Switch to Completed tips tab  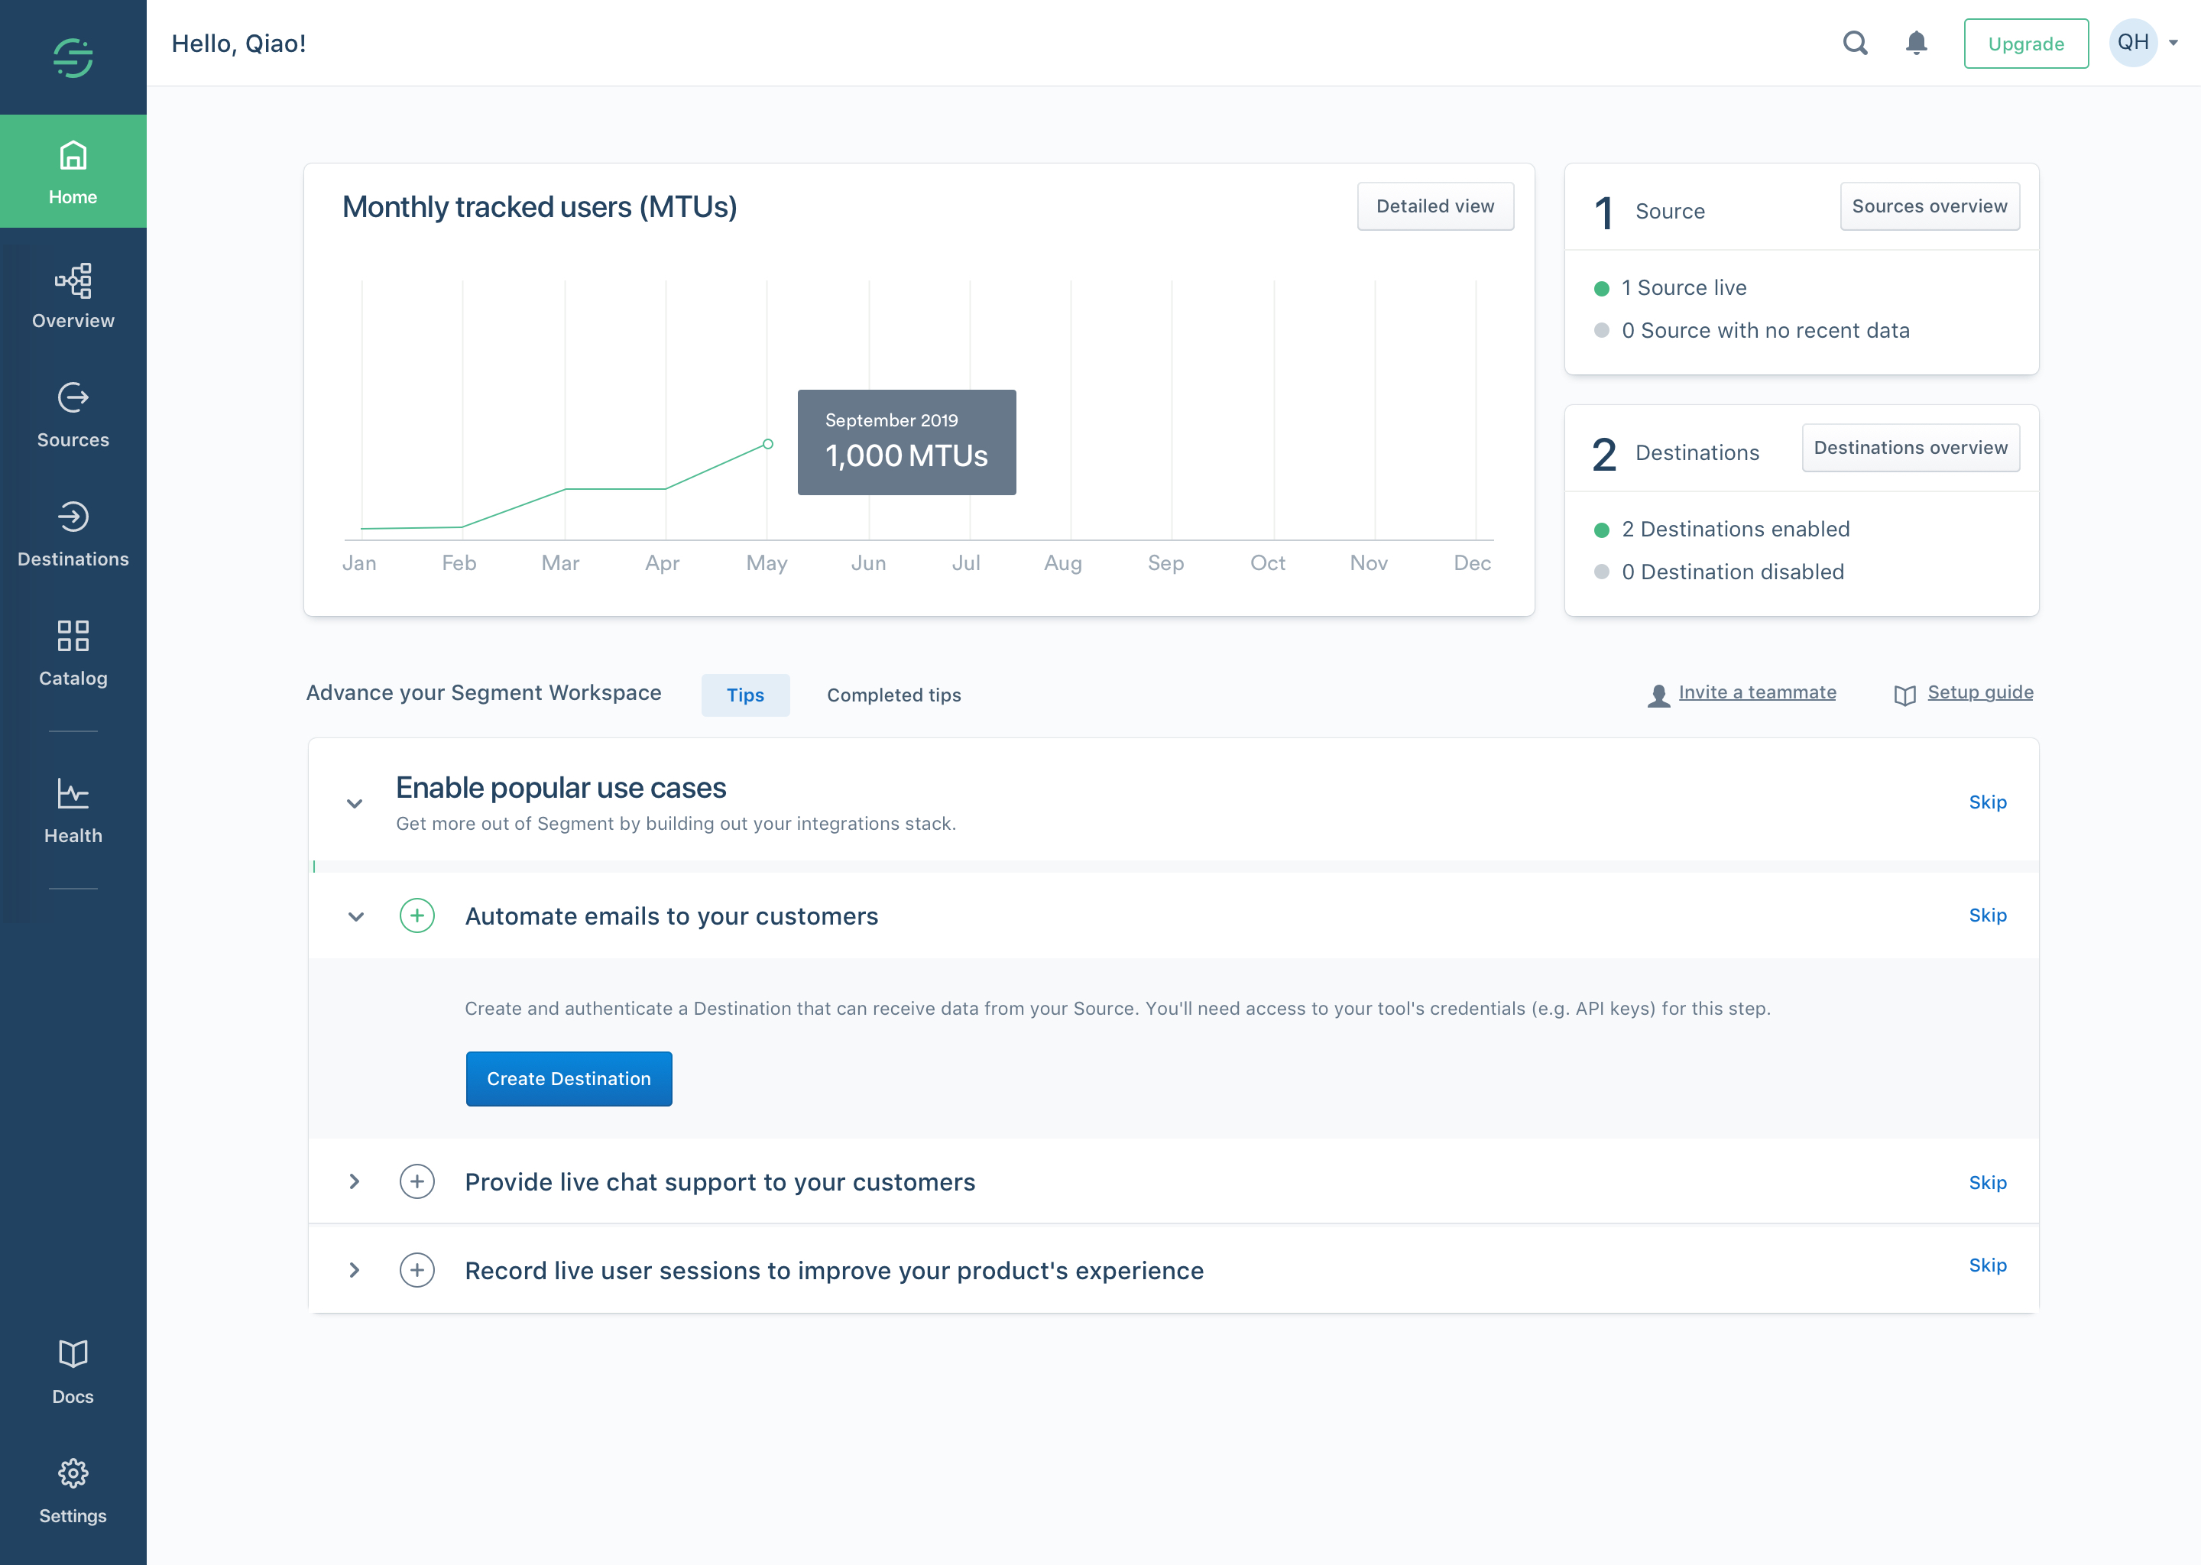point(893,695)
